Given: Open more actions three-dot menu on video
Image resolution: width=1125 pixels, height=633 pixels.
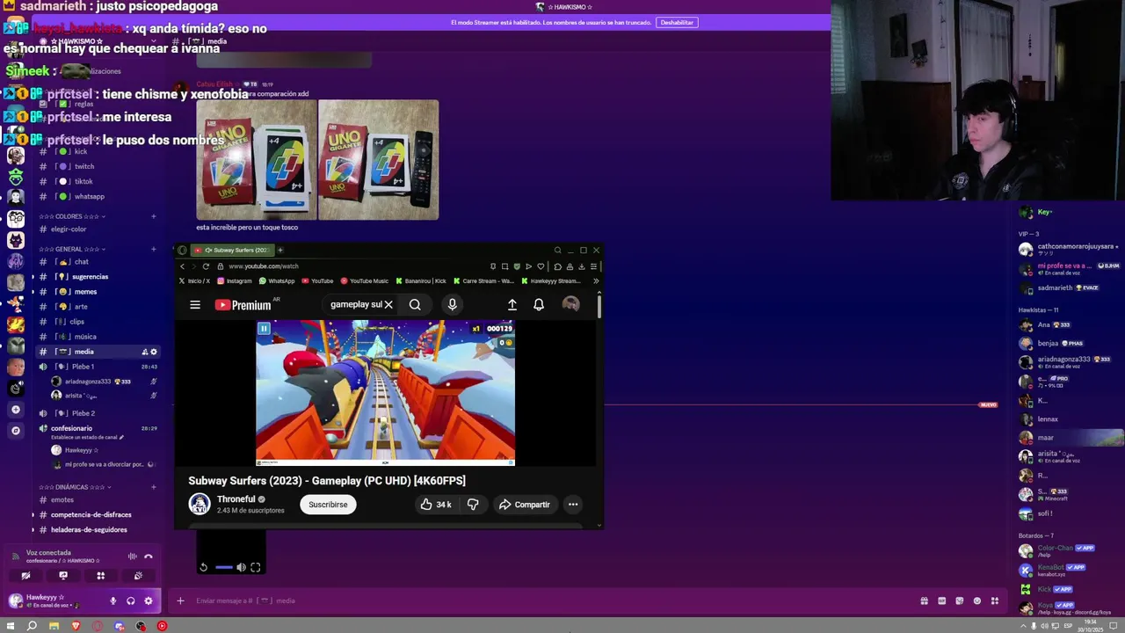Looking at the screenshot, I should pos(573,505).
